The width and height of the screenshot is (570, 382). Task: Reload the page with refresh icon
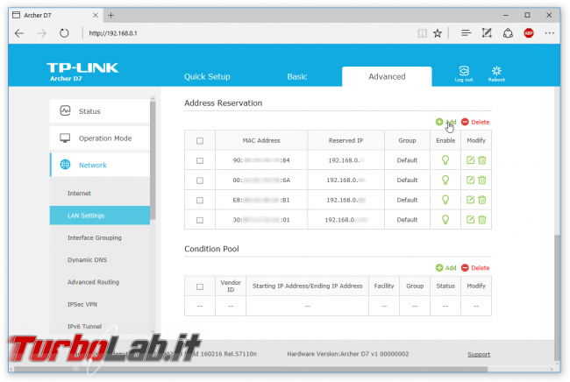click(64, 33)
